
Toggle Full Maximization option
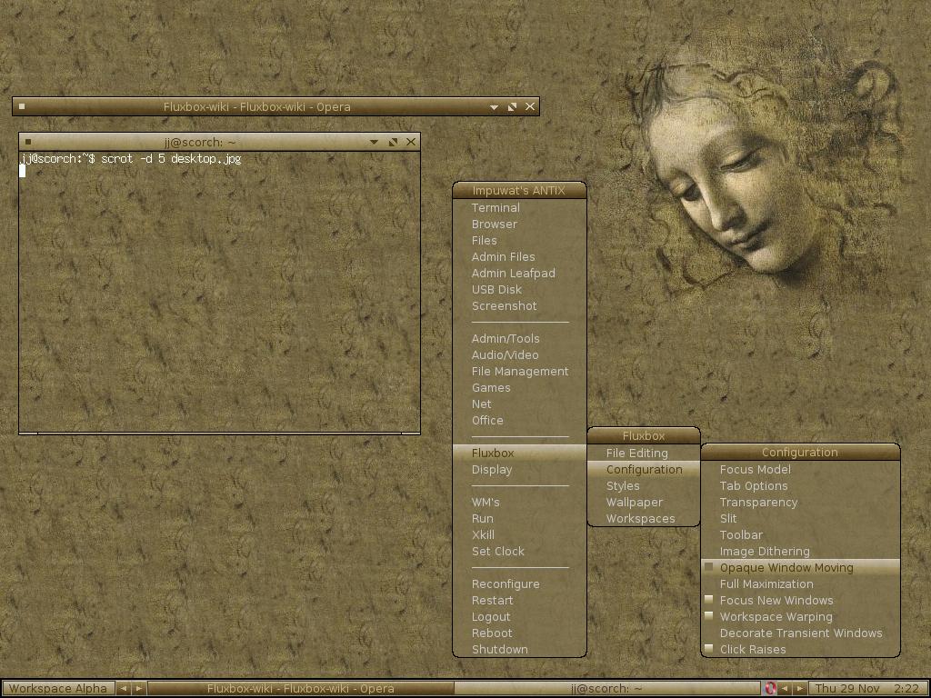point(800,584)
